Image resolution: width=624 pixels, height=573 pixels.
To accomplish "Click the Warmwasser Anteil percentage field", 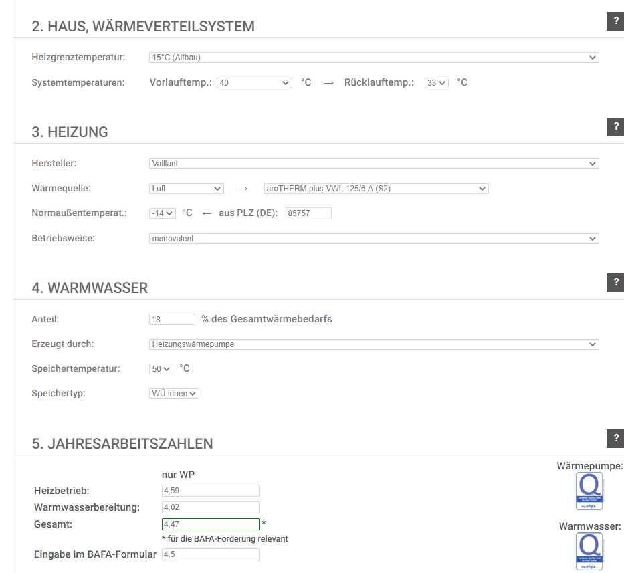I will (x=172, y=320).
